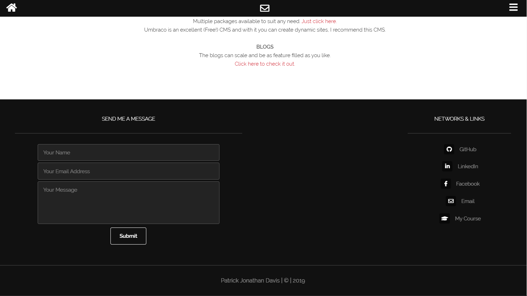Open the LinkedIn profile link

tap(468, 166)
